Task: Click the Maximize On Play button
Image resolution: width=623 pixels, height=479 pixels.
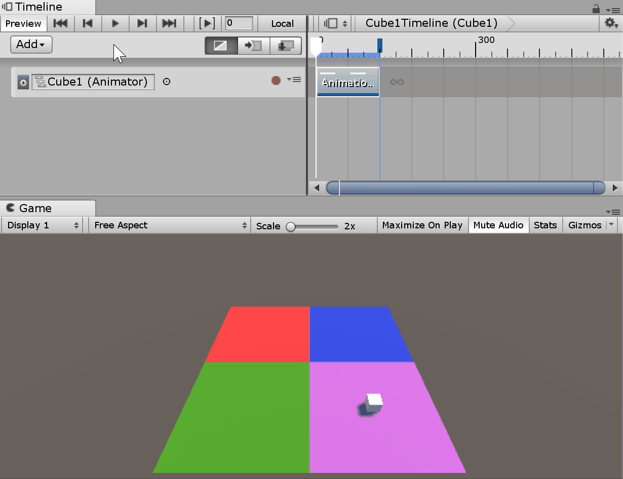Action: (422, 225)
